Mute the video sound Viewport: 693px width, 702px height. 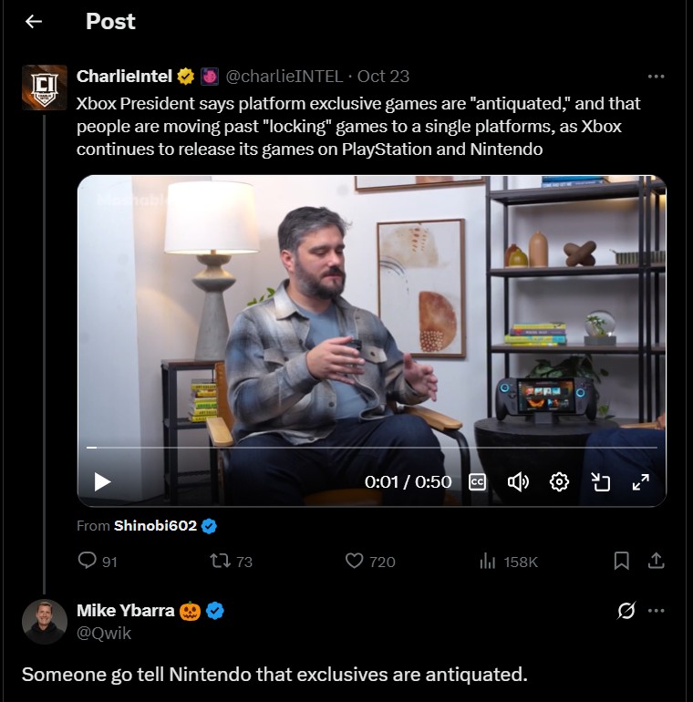[518, 481]
